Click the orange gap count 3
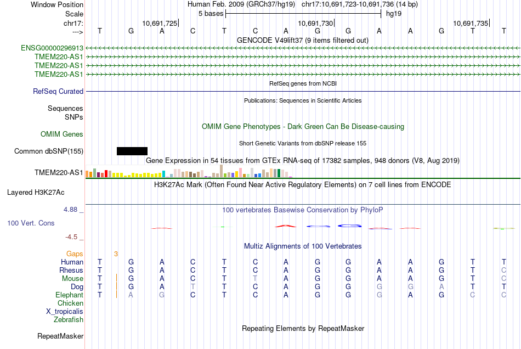The width and height of the screenshot is (521, 349). [116, 254]
